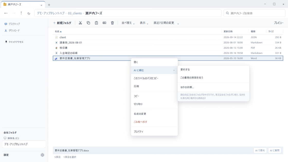Viewport: 288px width, 162px height.
Task: Select デモ・アップタレントハブ company folder
Action: pos(24,144)
